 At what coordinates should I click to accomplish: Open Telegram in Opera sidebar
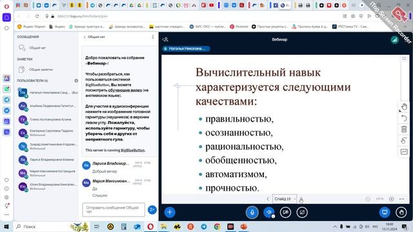6,100
